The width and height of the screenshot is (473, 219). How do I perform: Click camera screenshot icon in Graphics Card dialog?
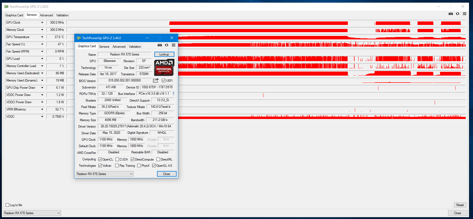tap(160, 45)
